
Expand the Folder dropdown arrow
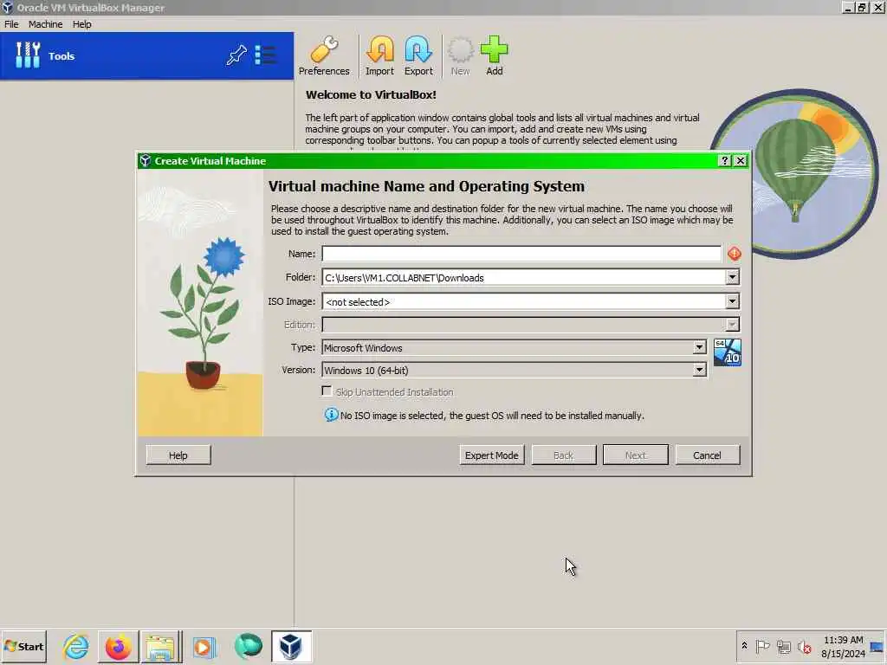coord(733,277)
